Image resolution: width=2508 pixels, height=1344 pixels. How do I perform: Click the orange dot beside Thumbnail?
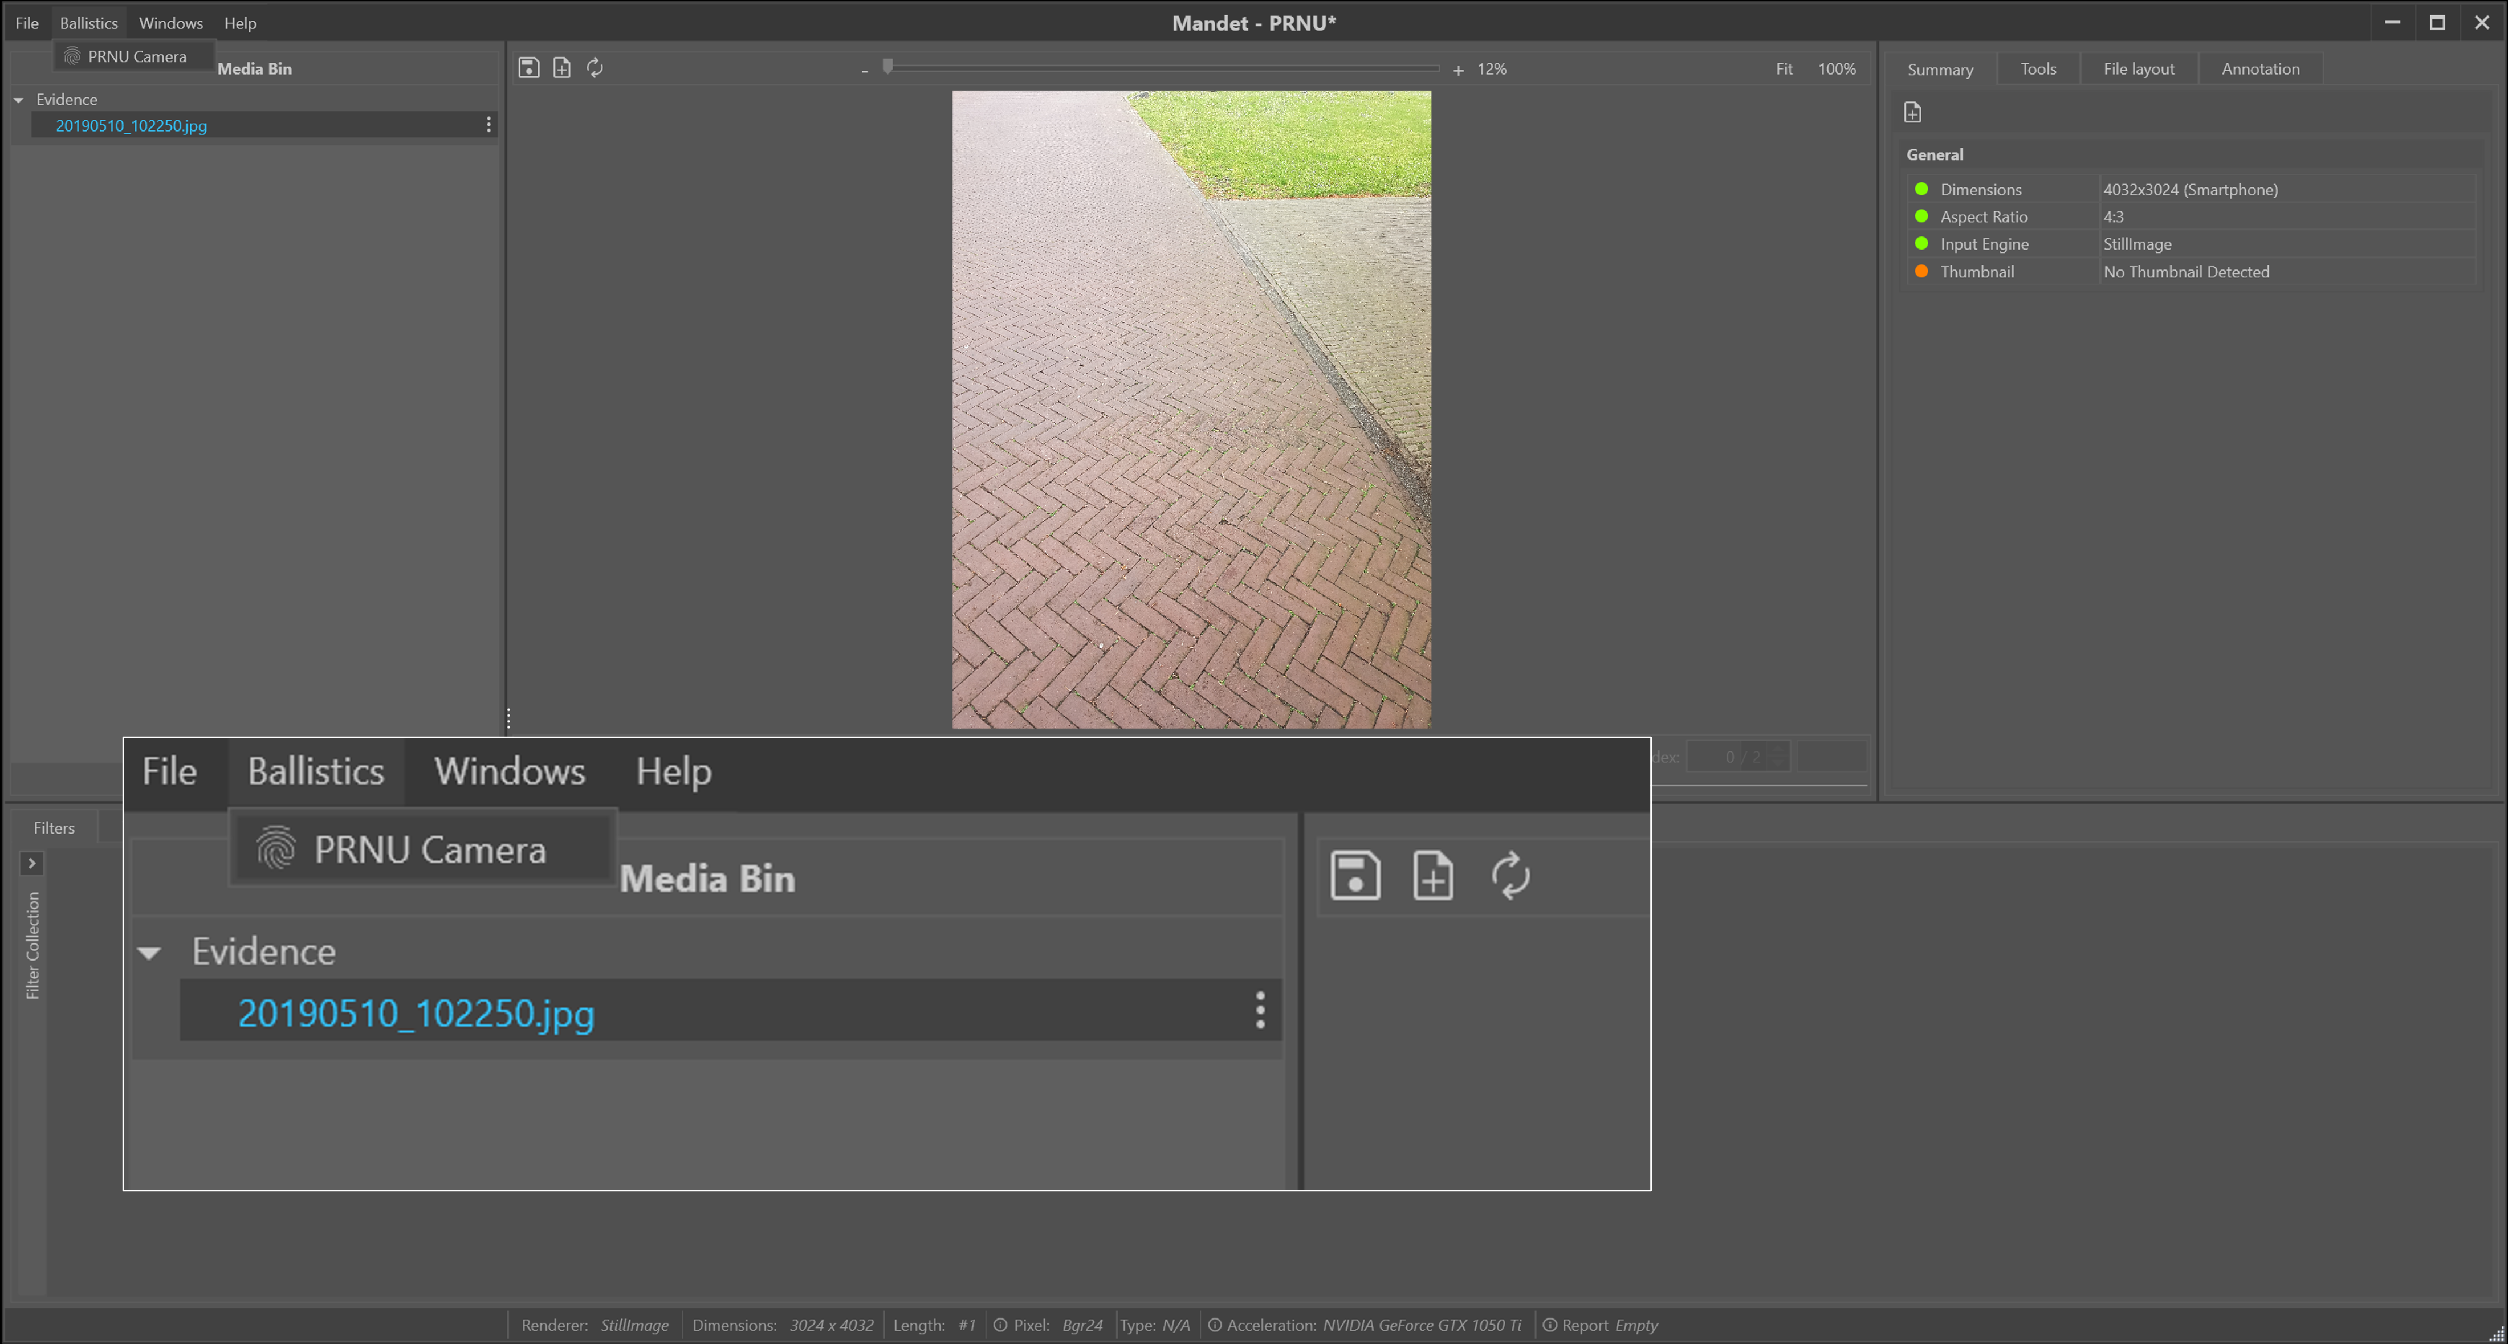click(1921, 272)
